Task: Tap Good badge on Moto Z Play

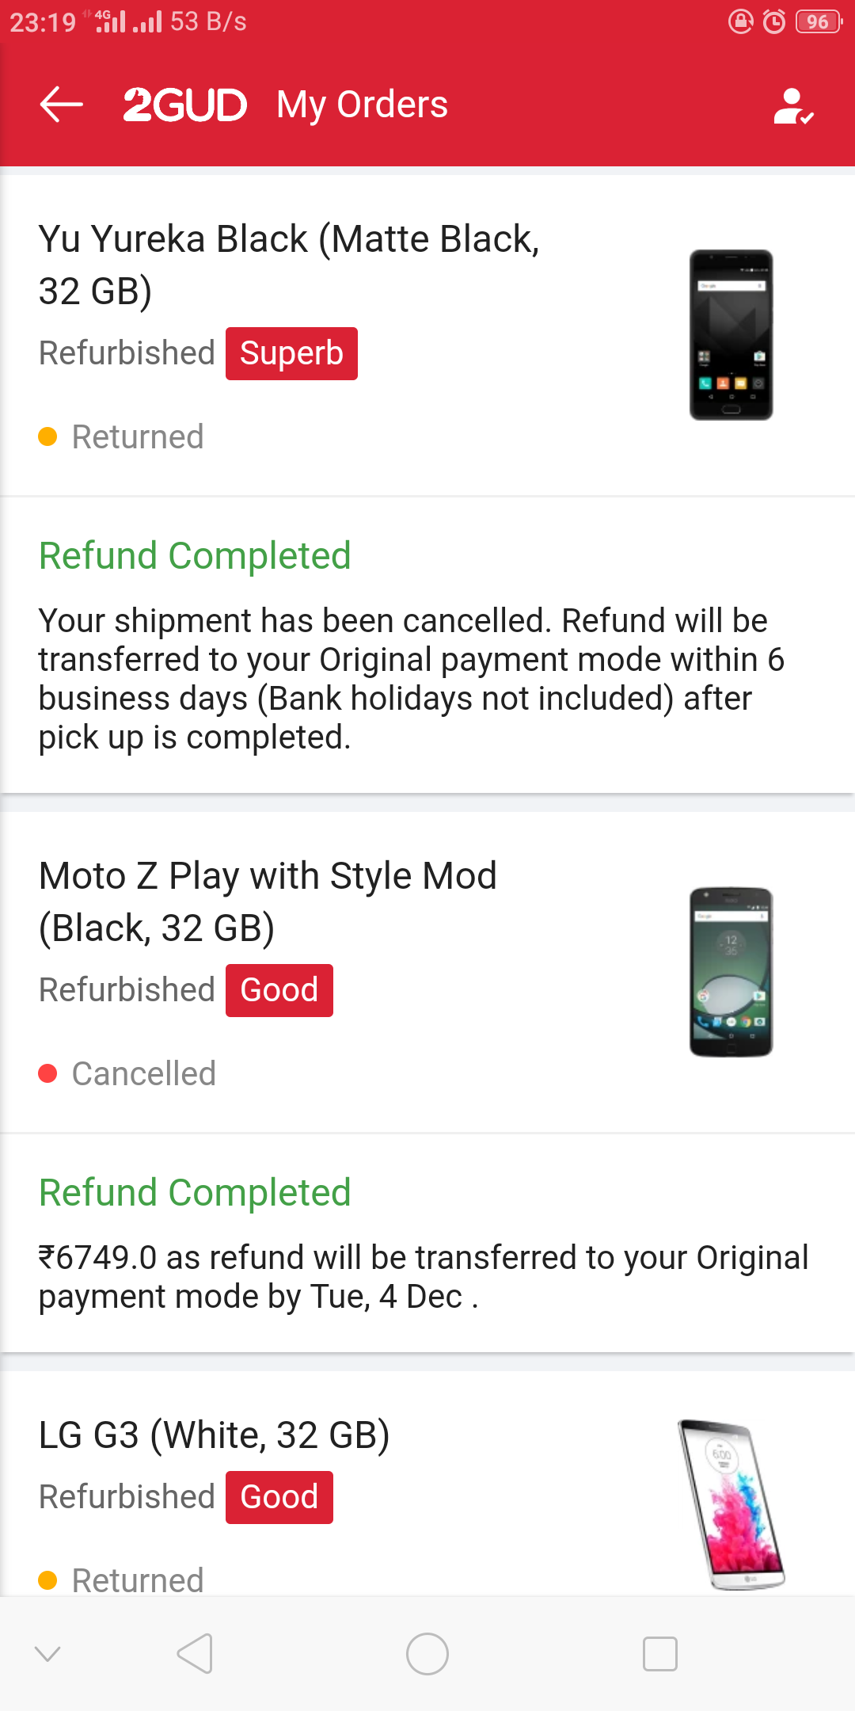Action: [279, 990]
